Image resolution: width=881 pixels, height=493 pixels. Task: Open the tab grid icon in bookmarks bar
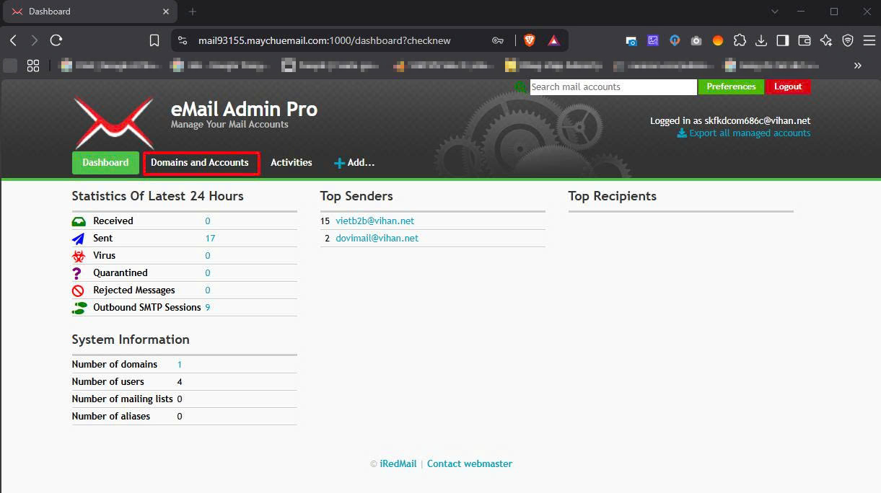click(33, 66)
